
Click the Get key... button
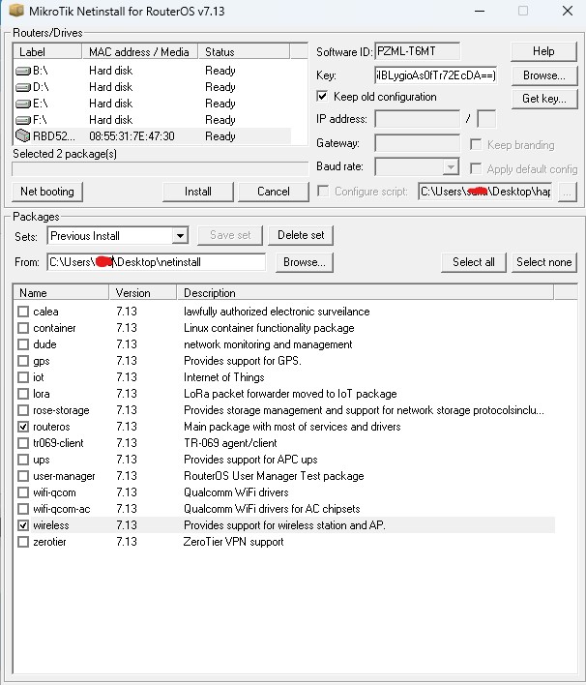click(544, 99)
